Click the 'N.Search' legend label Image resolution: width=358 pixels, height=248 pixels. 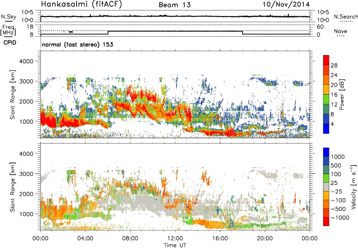pos(345,17)
